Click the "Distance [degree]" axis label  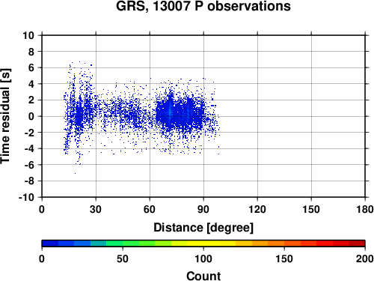[203, 228]
